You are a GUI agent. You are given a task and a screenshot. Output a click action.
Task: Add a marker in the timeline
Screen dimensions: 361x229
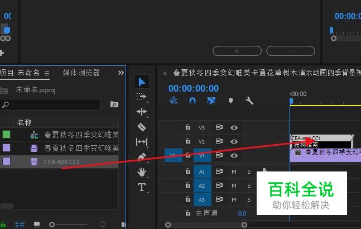230,101
